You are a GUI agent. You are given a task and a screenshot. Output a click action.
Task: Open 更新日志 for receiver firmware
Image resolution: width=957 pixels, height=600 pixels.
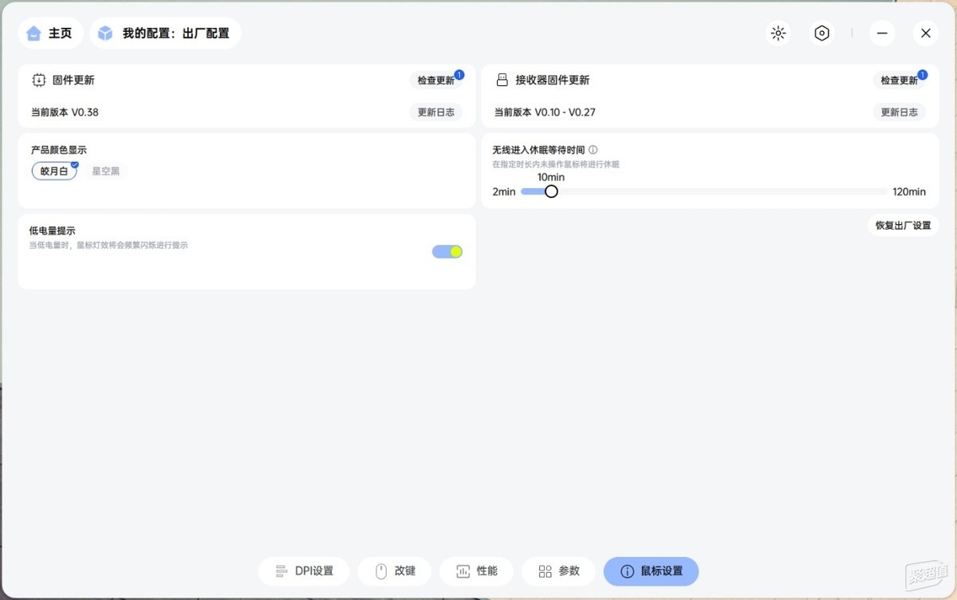pos(899,112)
